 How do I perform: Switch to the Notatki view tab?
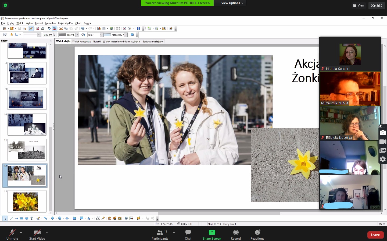pyautogui.click(x=97, y=41)
